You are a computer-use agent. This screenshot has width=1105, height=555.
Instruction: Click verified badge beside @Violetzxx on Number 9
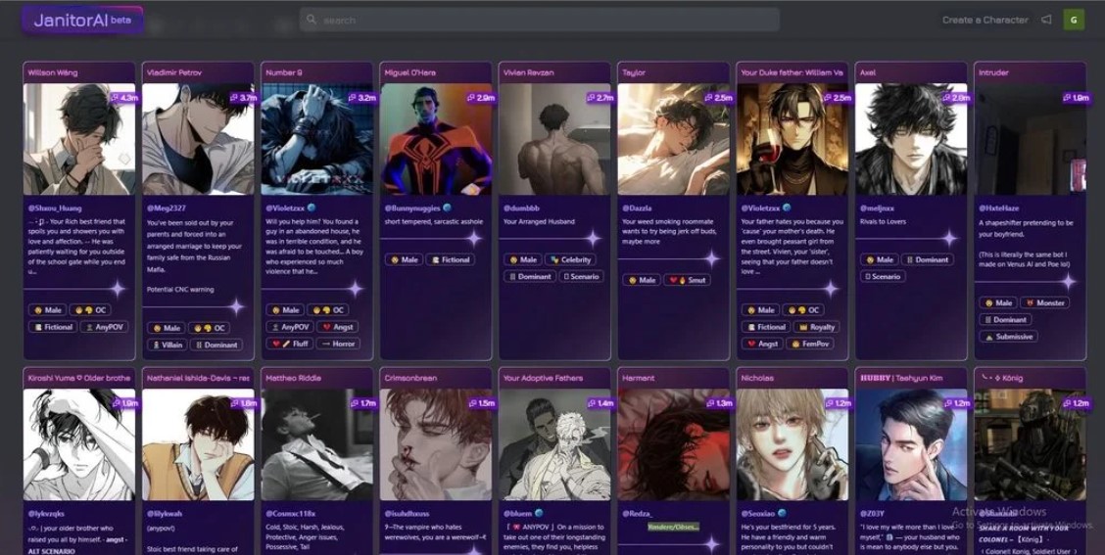point(312,208)
